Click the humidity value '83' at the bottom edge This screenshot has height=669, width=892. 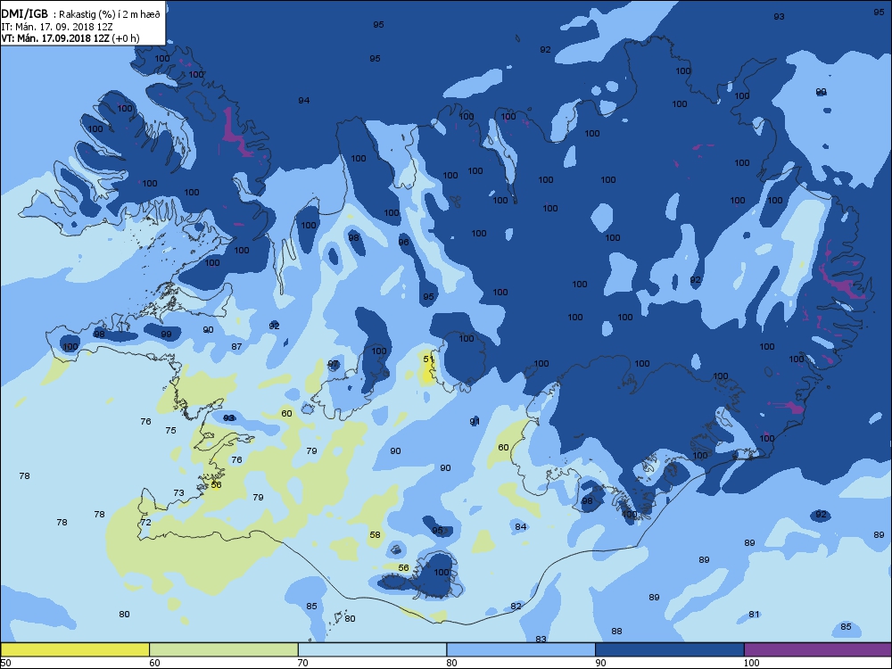coord(541,639)
